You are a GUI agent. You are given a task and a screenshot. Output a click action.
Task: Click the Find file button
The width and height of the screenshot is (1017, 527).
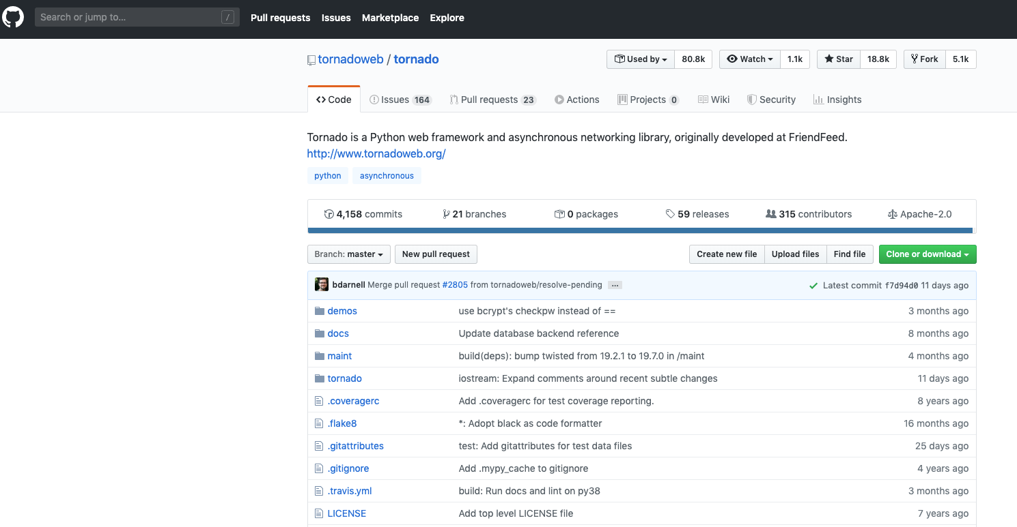click(850, 254)
